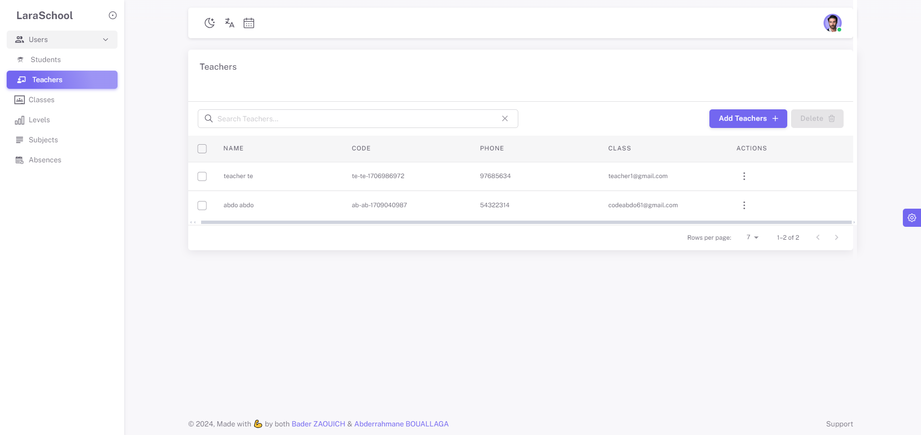Sort by NAME column header

coord(234,149)
